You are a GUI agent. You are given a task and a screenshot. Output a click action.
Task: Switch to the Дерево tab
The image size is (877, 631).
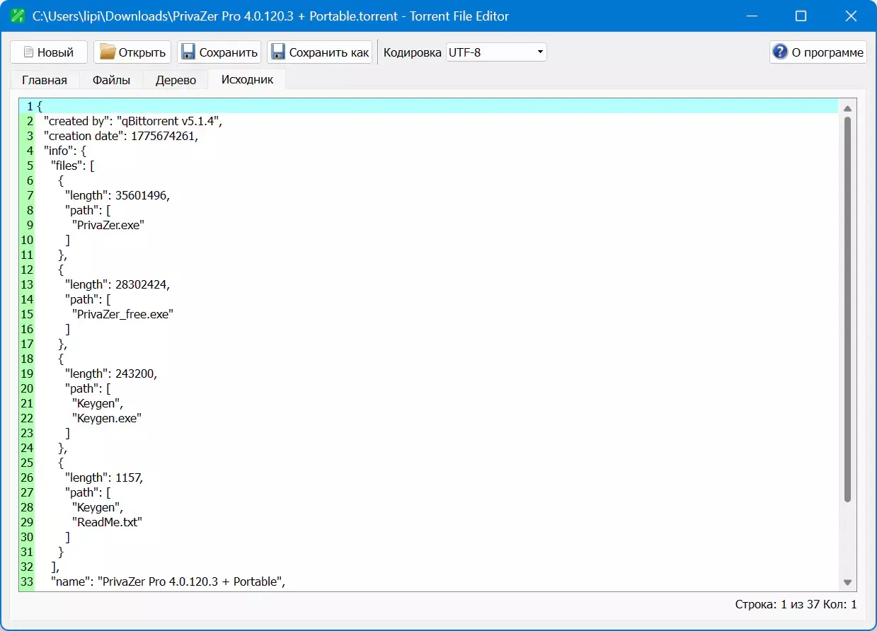(x=176, y=80)
